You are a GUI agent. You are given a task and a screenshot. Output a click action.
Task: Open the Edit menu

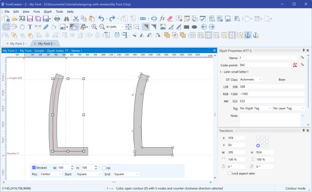[16, 12]
